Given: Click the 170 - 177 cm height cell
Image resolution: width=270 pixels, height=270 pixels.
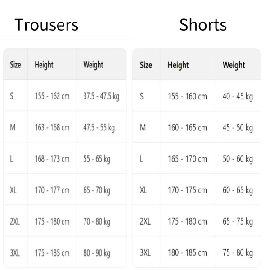Looking at the screenshot, I should pyautogui.click(x=52, y=190).
